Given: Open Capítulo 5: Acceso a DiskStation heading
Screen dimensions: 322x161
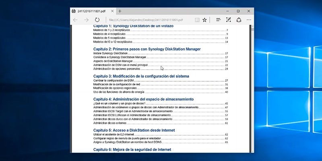Looking at the screenshot, I should [134, 130].
